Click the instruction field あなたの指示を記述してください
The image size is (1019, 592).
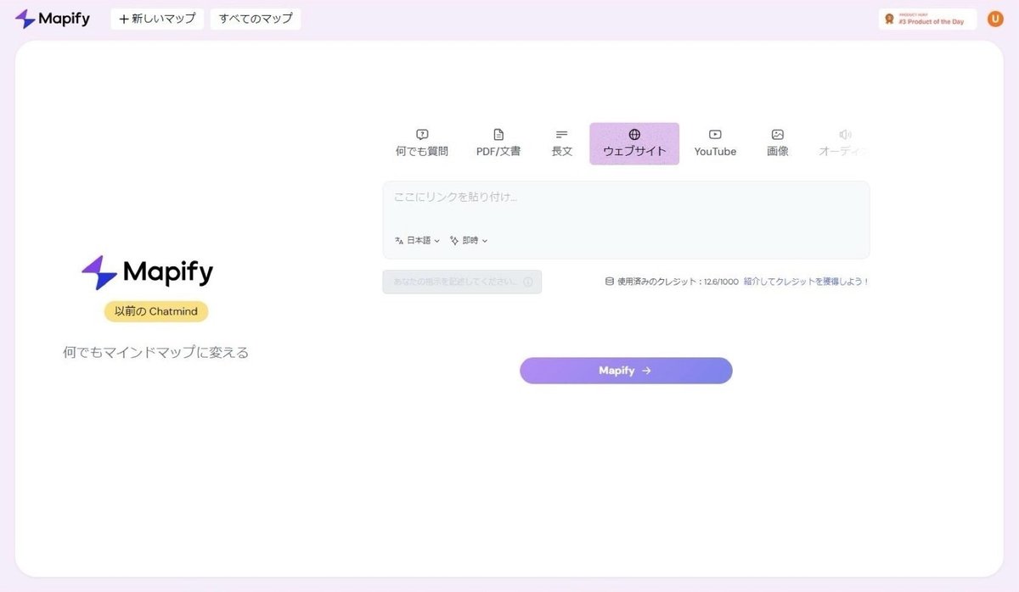(x=462, y=282)
